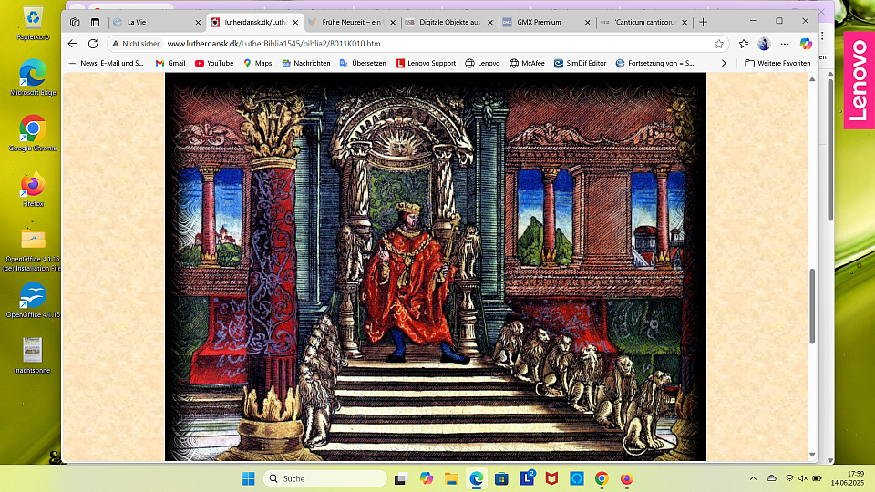This screenshot has width=875, height=492.
Task: Select the 'nachtsonne' desktop file
Action: (x=33, y=354)
